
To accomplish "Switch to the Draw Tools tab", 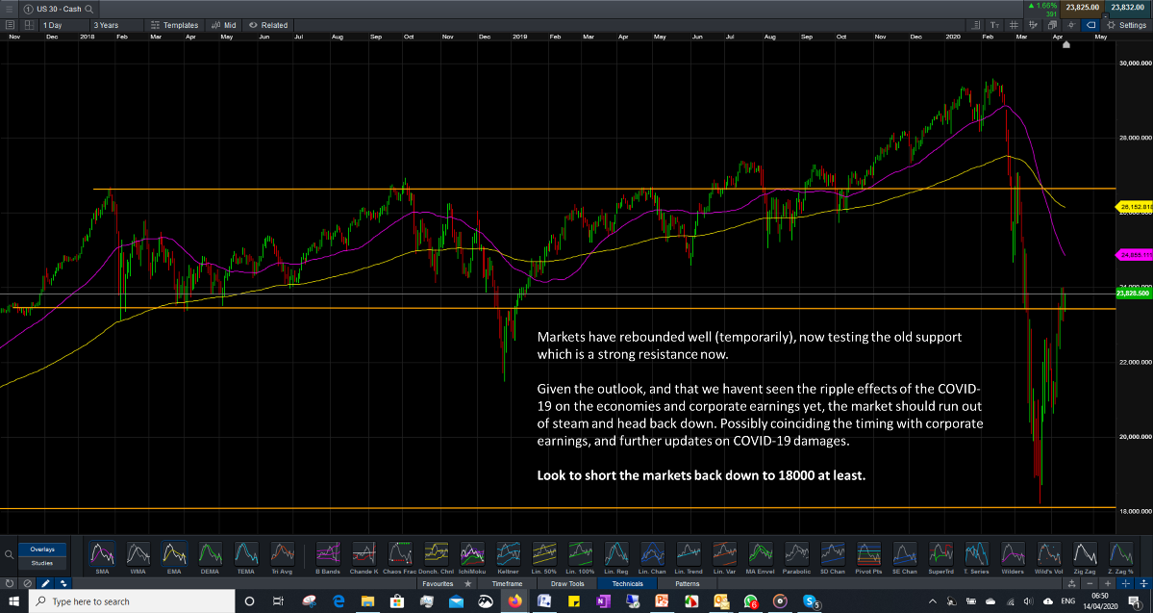I will coord(567,583).
